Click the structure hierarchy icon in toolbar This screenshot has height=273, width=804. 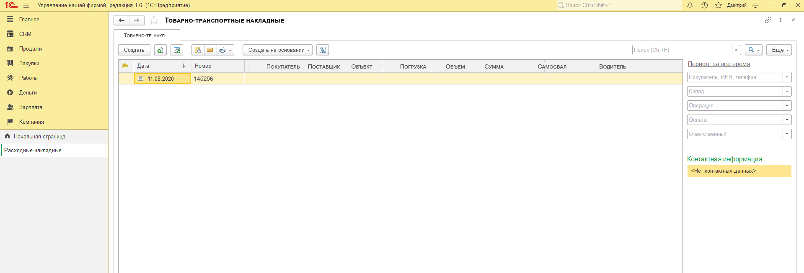(x=322, y=50)
